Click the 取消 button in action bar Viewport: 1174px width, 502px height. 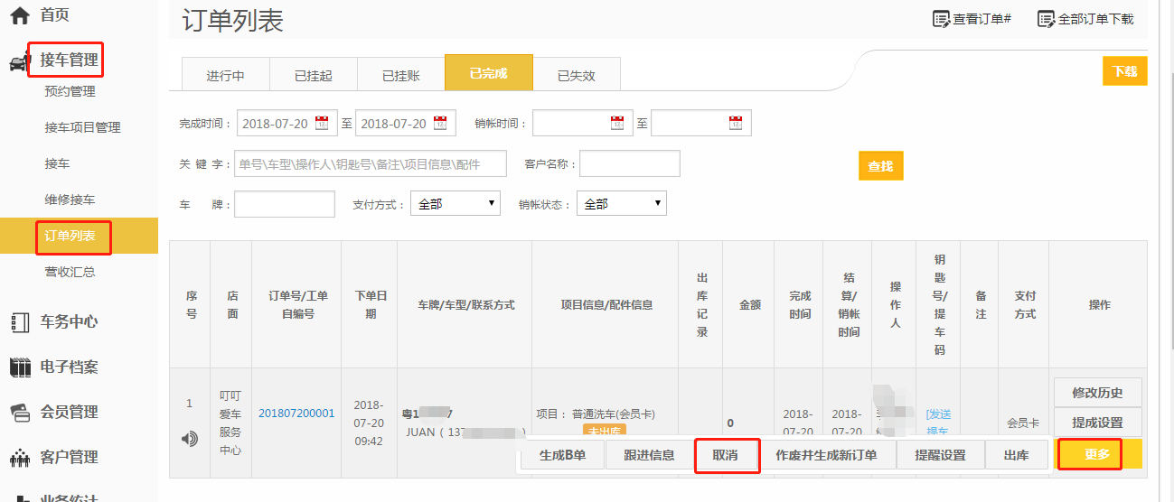point(726,455)
